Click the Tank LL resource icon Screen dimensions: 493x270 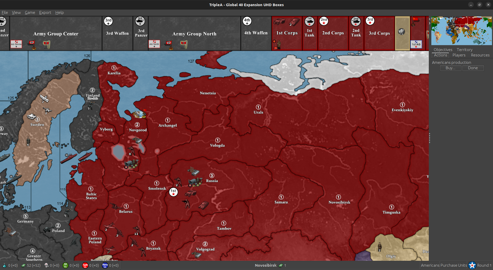coord(85,265)
